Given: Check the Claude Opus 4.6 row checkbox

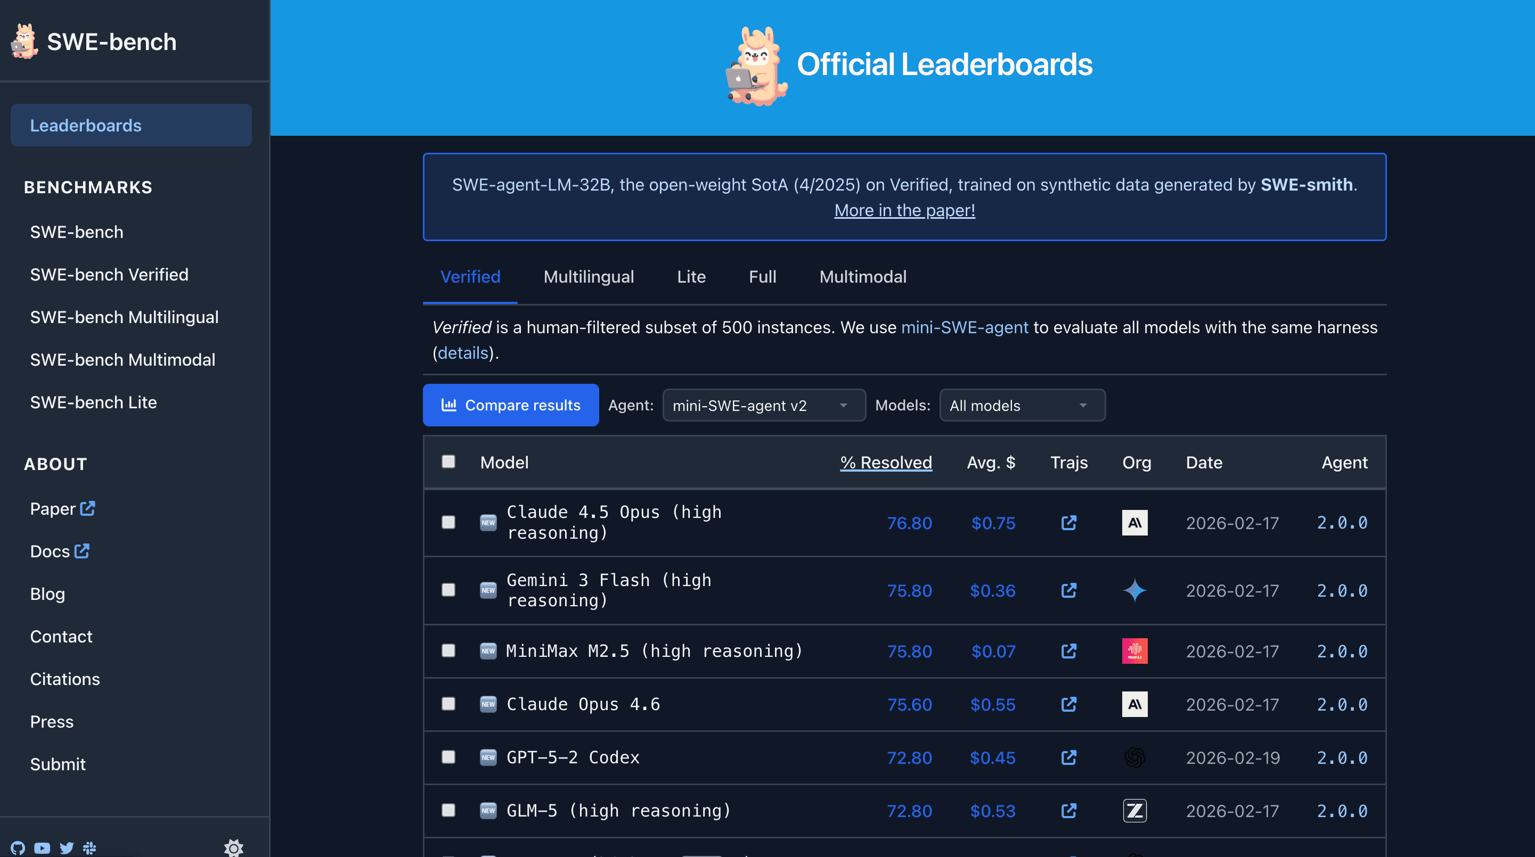Looking at the screenshot, I should pyautogui.click(x=448, y=704).
